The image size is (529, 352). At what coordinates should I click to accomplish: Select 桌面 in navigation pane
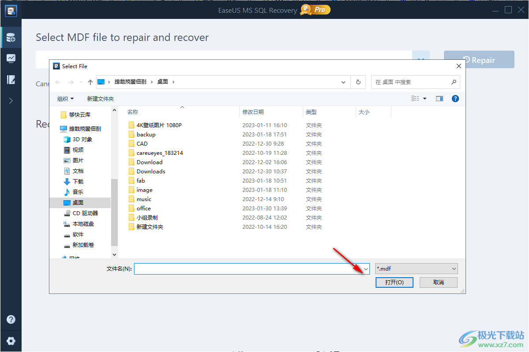[80, 203]
